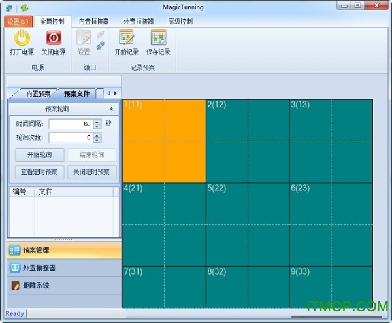Switch to the 外置拼接器 ribbon tab
This screenshot has width=392, height=323.
coord(139,22)
